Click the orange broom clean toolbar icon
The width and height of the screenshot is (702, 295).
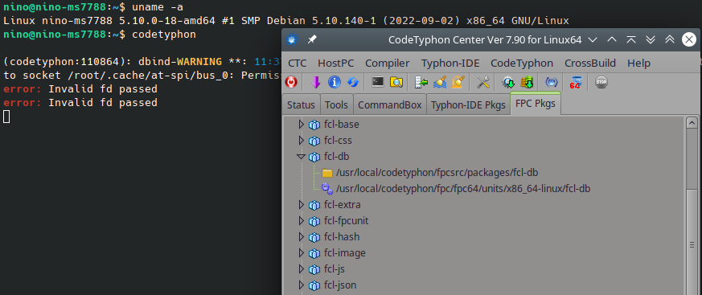click(458, 82)
